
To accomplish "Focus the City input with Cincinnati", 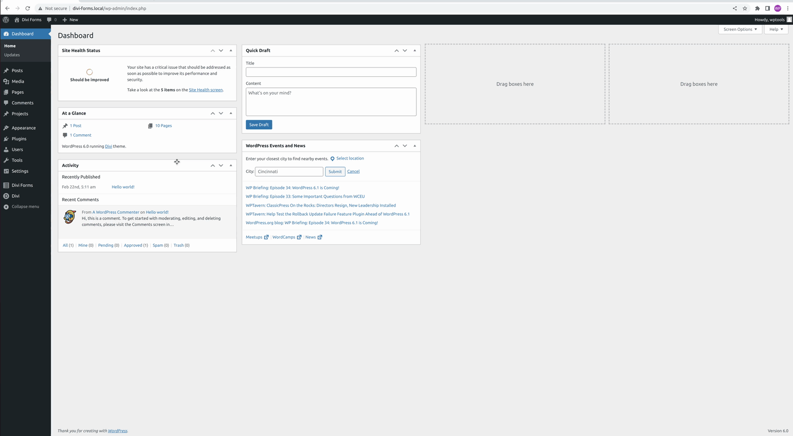I will pos(289,171).
